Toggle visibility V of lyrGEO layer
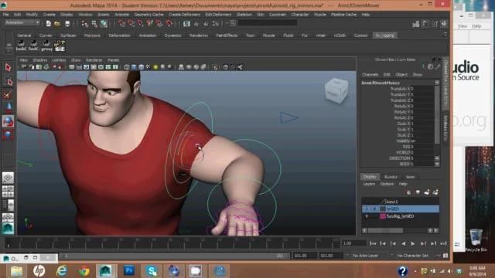 tap(366, 208)
